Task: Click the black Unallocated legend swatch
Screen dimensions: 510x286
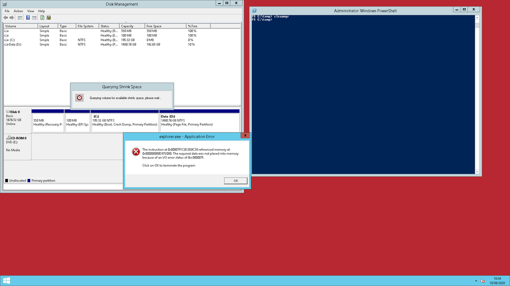Action: (x=7, y=181)
